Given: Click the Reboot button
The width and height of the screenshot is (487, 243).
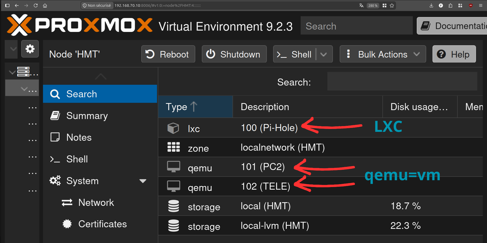Looking at the screenshot, I should click(168, 54).
